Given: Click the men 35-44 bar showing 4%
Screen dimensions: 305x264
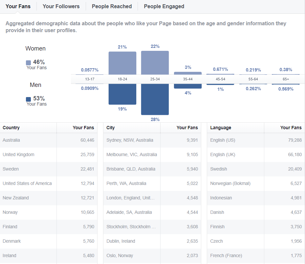Looking at the screenshot, I should (188, 86).
